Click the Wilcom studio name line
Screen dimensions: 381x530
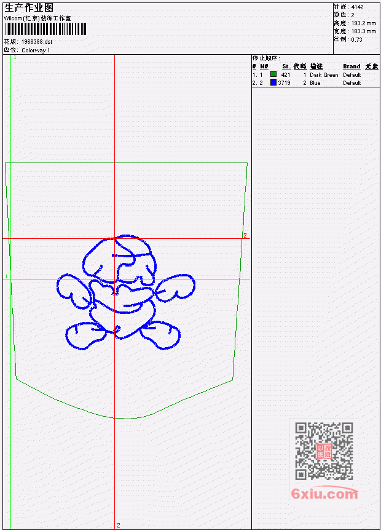pyautogui.click(x=37, y=18)
